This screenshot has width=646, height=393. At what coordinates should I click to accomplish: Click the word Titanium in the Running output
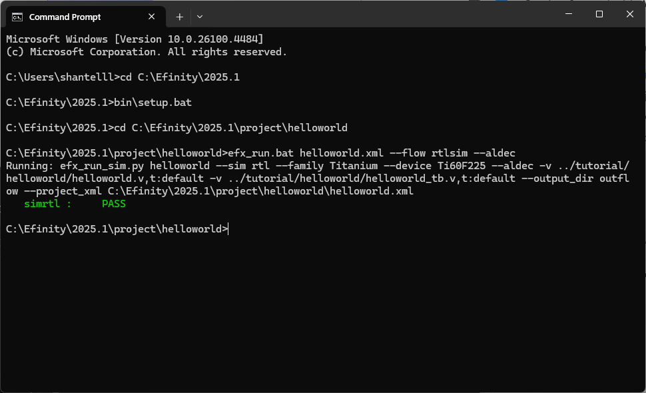354,166
